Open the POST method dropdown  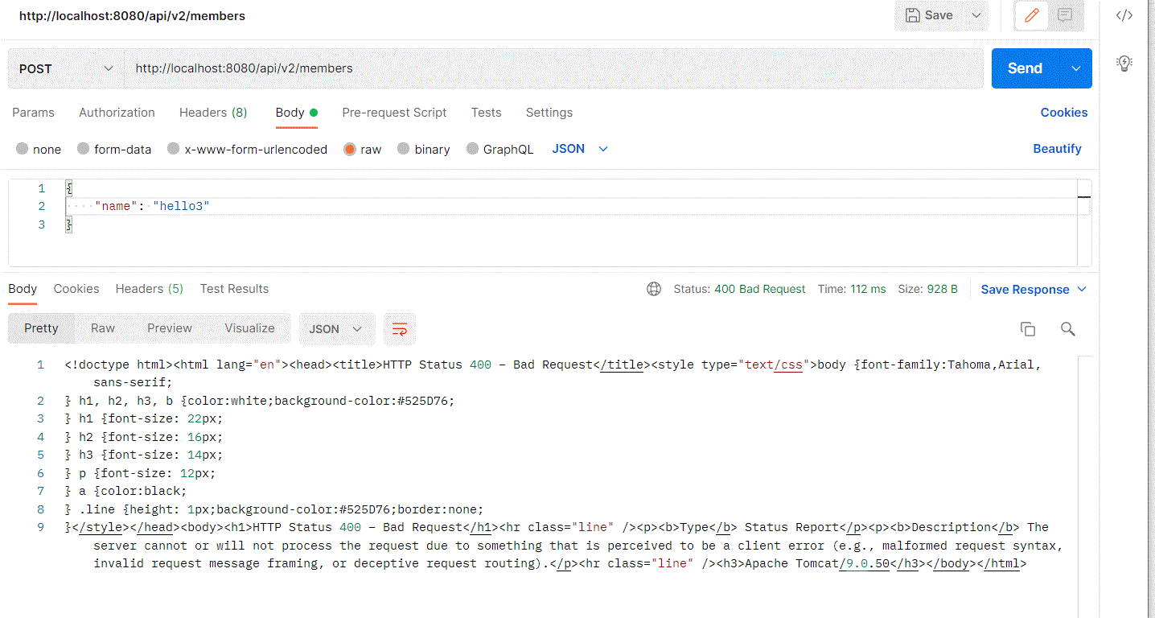click(66, 68)
